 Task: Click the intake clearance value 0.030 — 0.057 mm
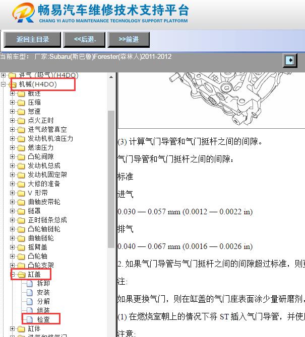tap(185, 212)
